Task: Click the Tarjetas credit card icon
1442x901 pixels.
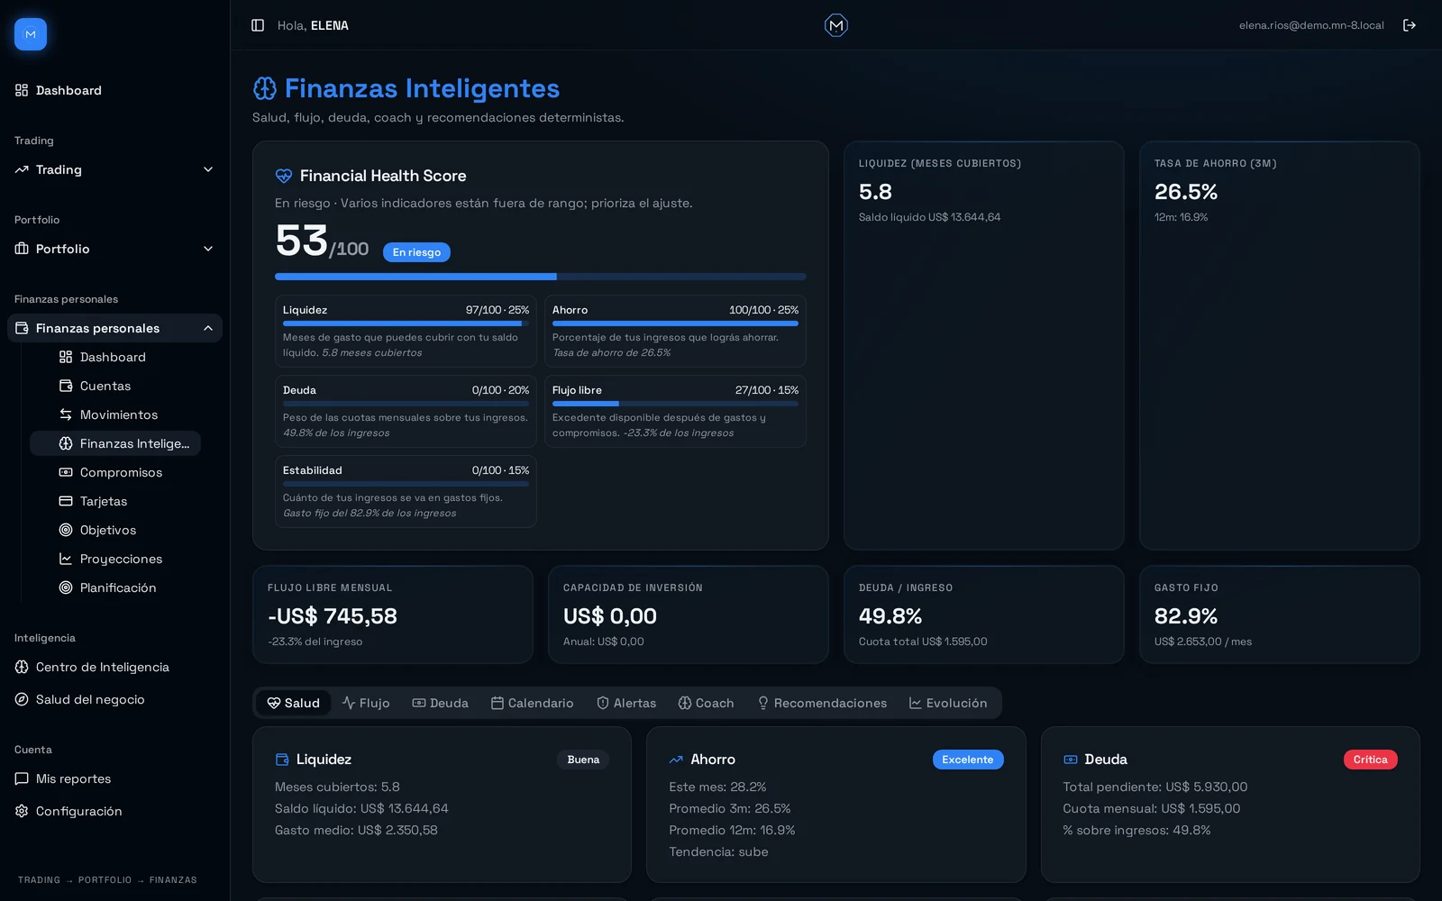Action: (66, 501)
